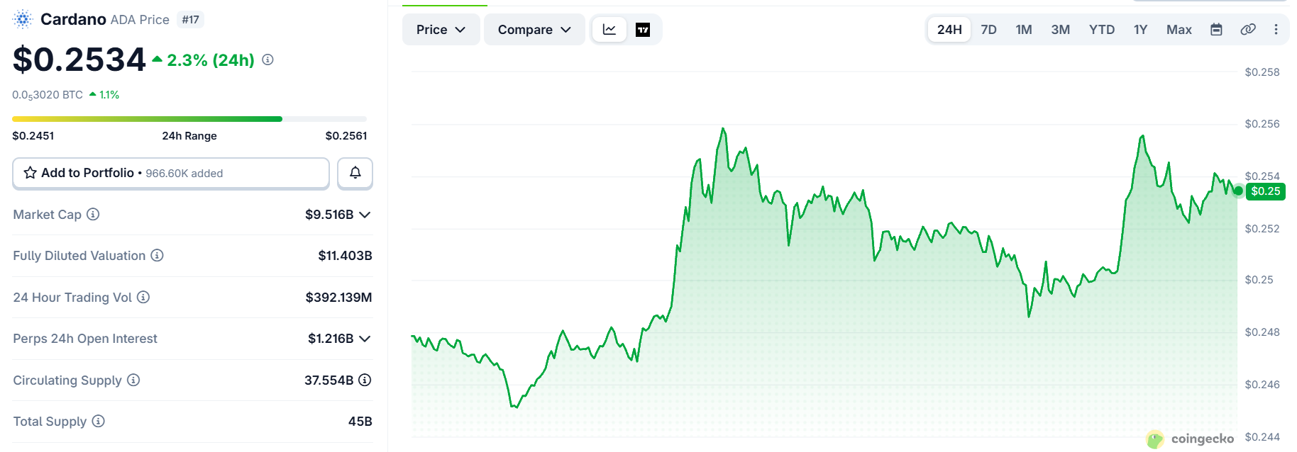
Task: Click the $0.25 current price label
Action: pos(1265,191)
